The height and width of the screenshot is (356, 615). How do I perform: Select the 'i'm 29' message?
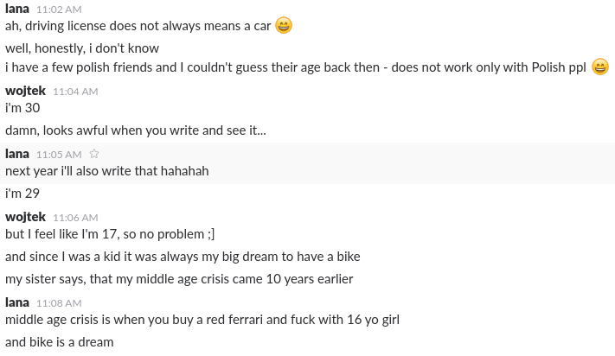tap(22, 193)
